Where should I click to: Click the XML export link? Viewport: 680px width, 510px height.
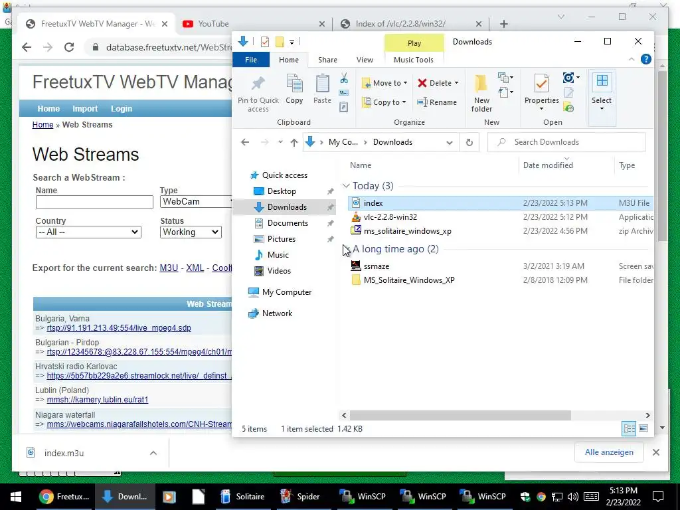point(195,268)
